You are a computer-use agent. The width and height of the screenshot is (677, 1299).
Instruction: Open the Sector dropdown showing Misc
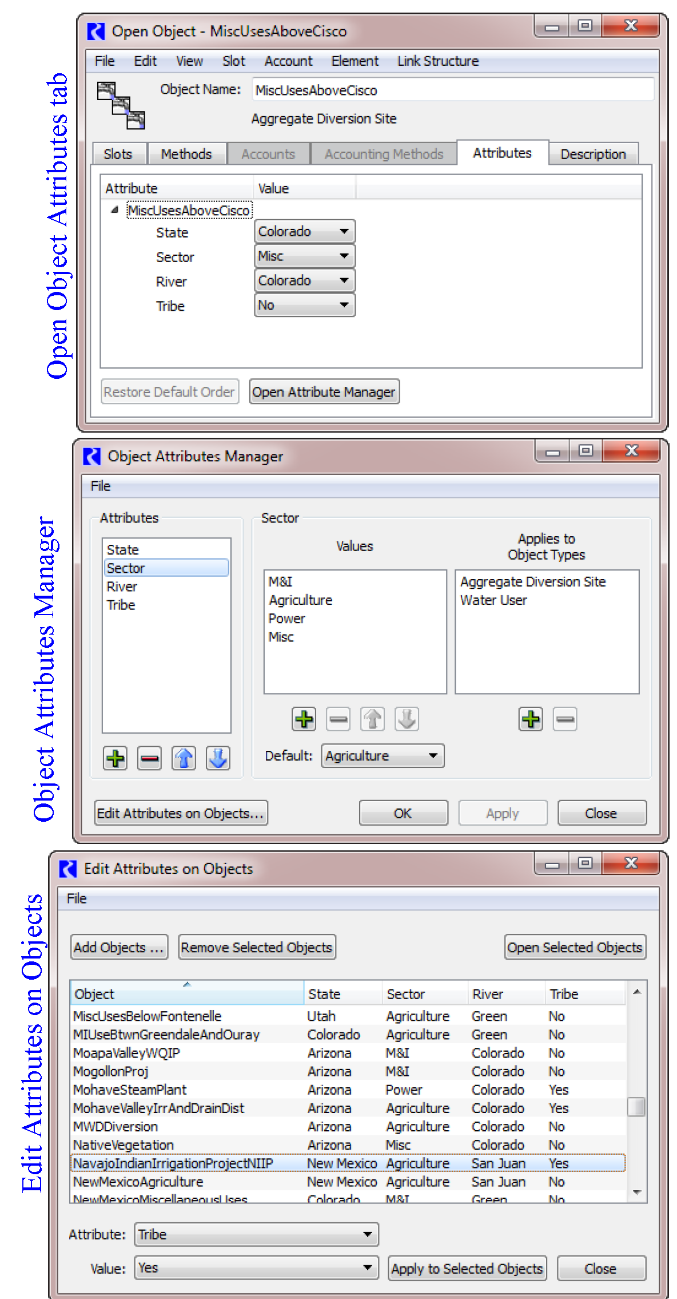point(304,256)
